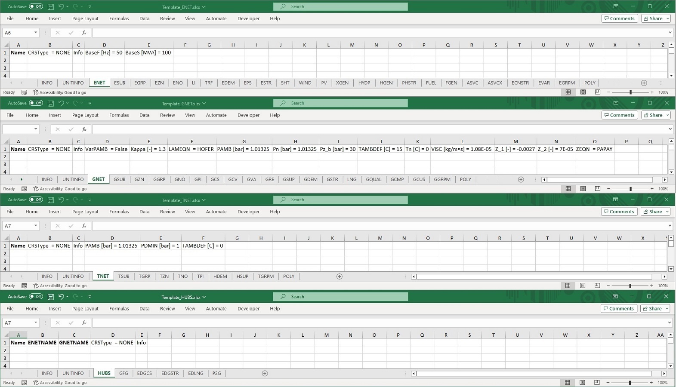Enable AutoSave in the Template_HUBS.xlsx window
The width and height of the screenshot is (676, 387).
(36, 297)
